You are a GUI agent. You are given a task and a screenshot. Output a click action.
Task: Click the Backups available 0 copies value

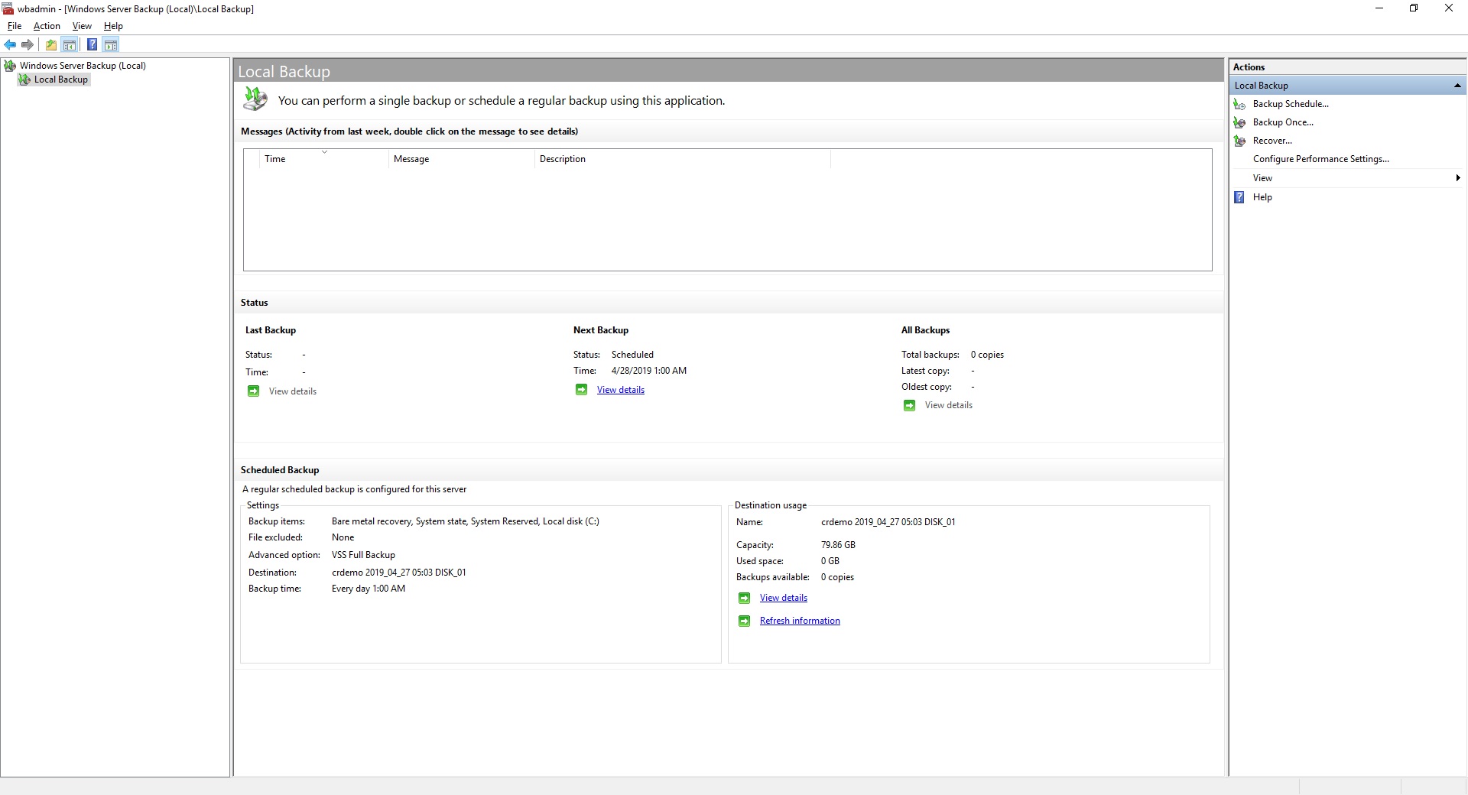(837, 577)
